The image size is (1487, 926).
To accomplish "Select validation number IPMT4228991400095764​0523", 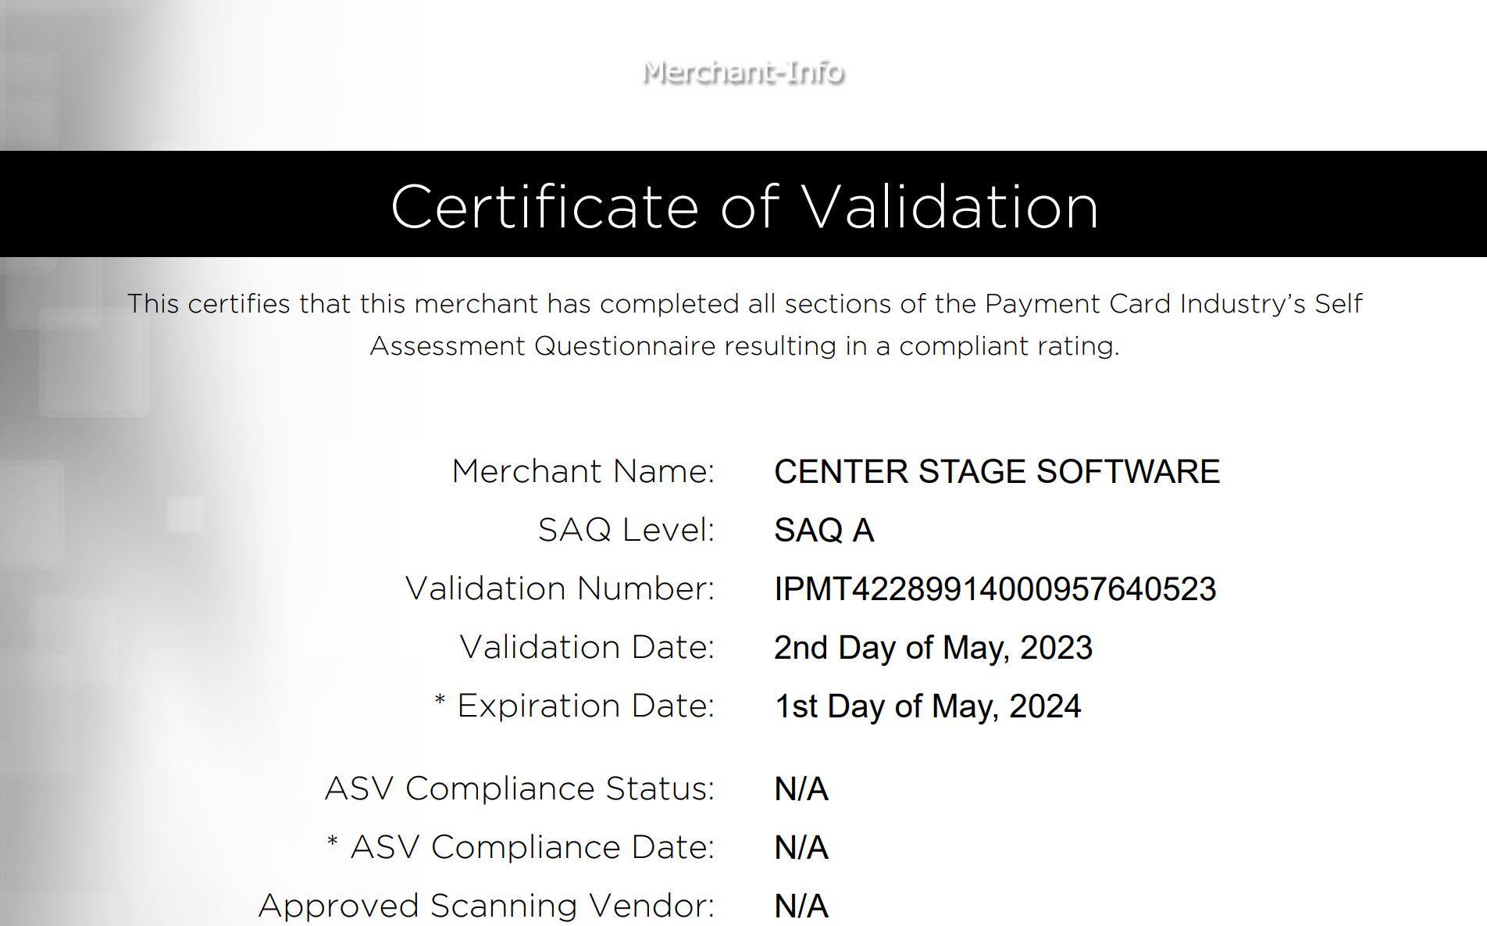I will (995, 589).
